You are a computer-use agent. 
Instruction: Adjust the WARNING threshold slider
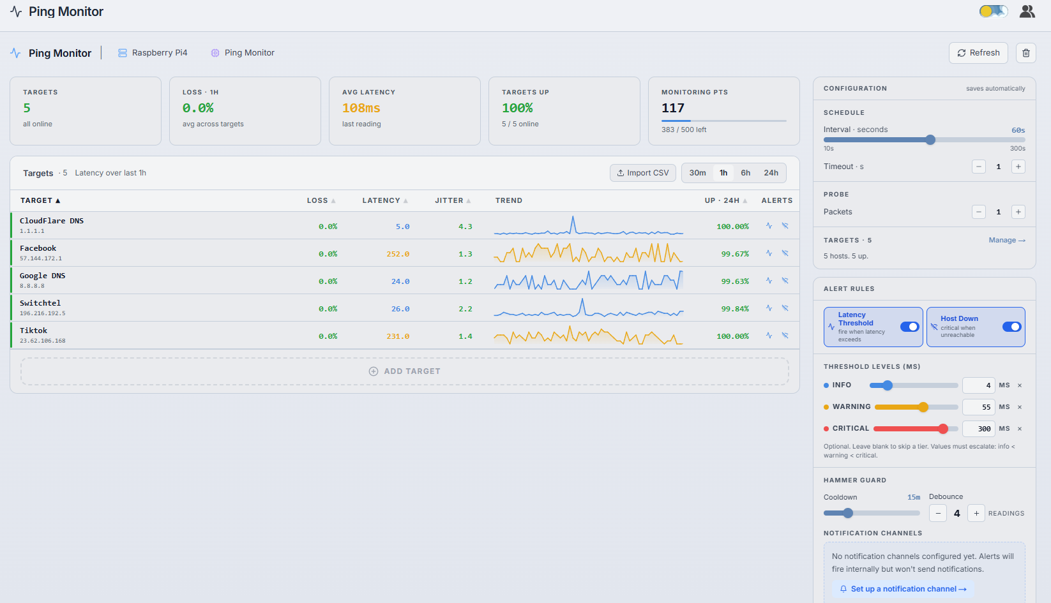point(916,407)
